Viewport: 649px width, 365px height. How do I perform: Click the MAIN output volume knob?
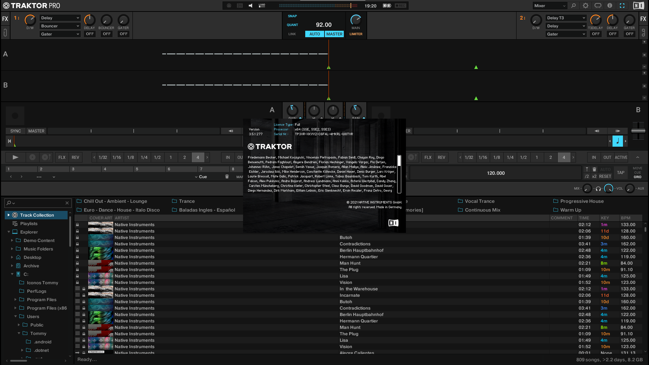point(356,20)
